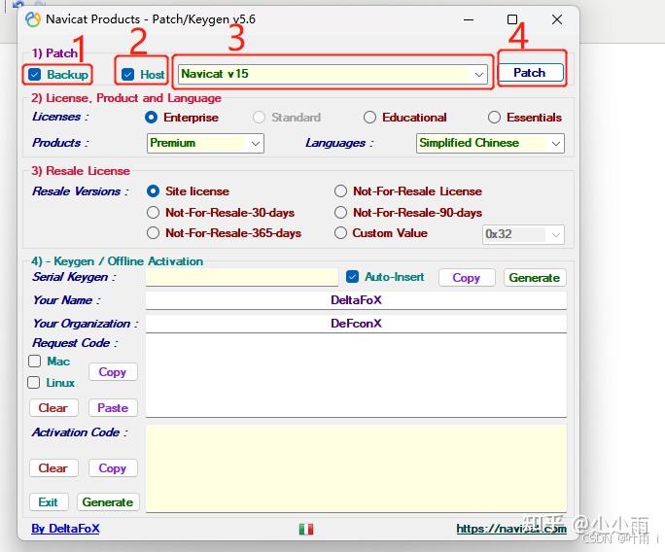Click the Navicat app icon in title bar
Screen dimensions: 665x552
33,19
